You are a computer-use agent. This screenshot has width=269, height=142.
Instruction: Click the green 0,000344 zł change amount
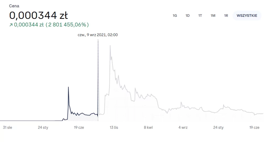coord(29,25)
